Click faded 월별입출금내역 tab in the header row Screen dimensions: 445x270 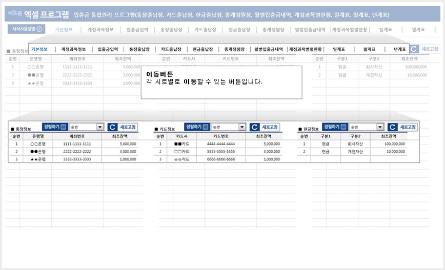tap(310, 30)
